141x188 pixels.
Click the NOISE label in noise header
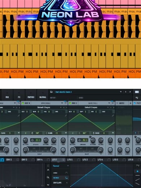(122, 103)
